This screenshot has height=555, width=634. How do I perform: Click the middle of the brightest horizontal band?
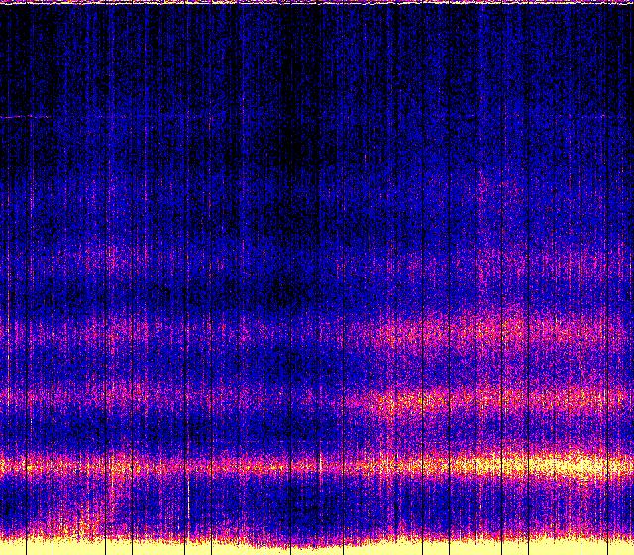317,464
